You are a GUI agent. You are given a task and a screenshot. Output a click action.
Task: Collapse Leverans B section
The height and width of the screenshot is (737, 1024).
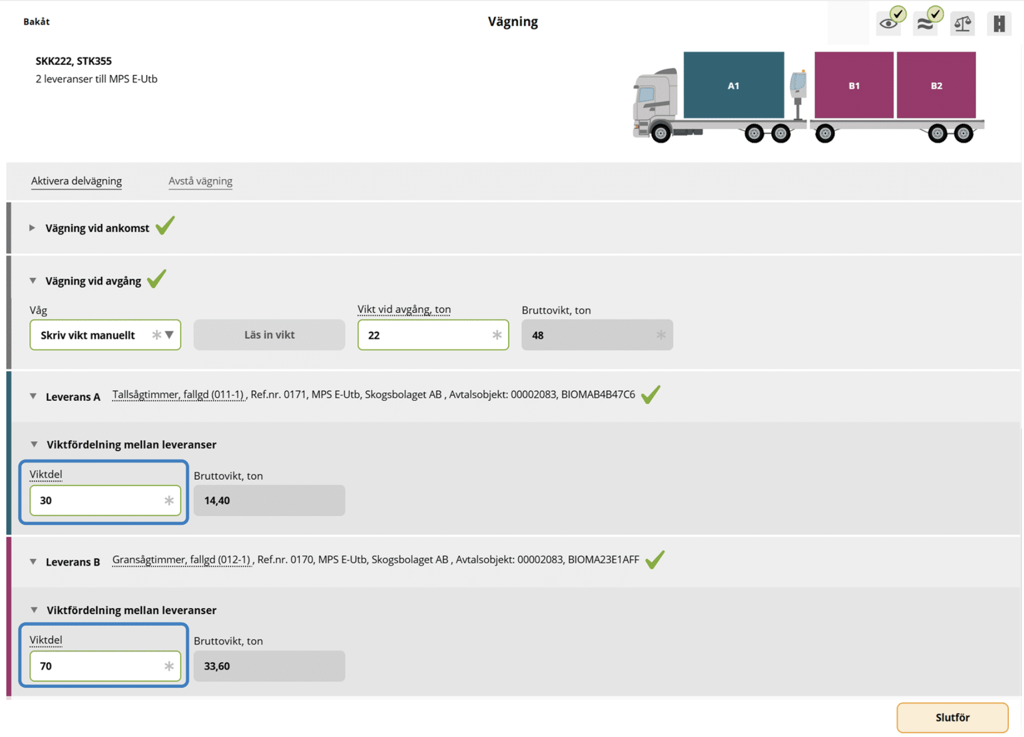tap(33, 562)
